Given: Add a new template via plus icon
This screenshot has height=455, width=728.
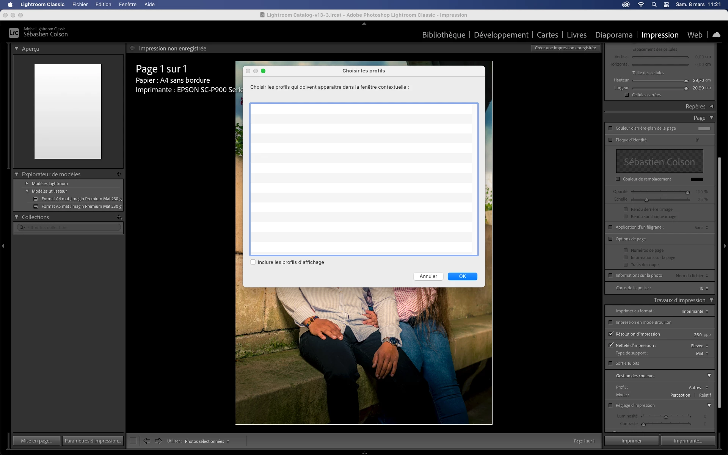Looking at the screenshot, I should [x=119, y=174].
